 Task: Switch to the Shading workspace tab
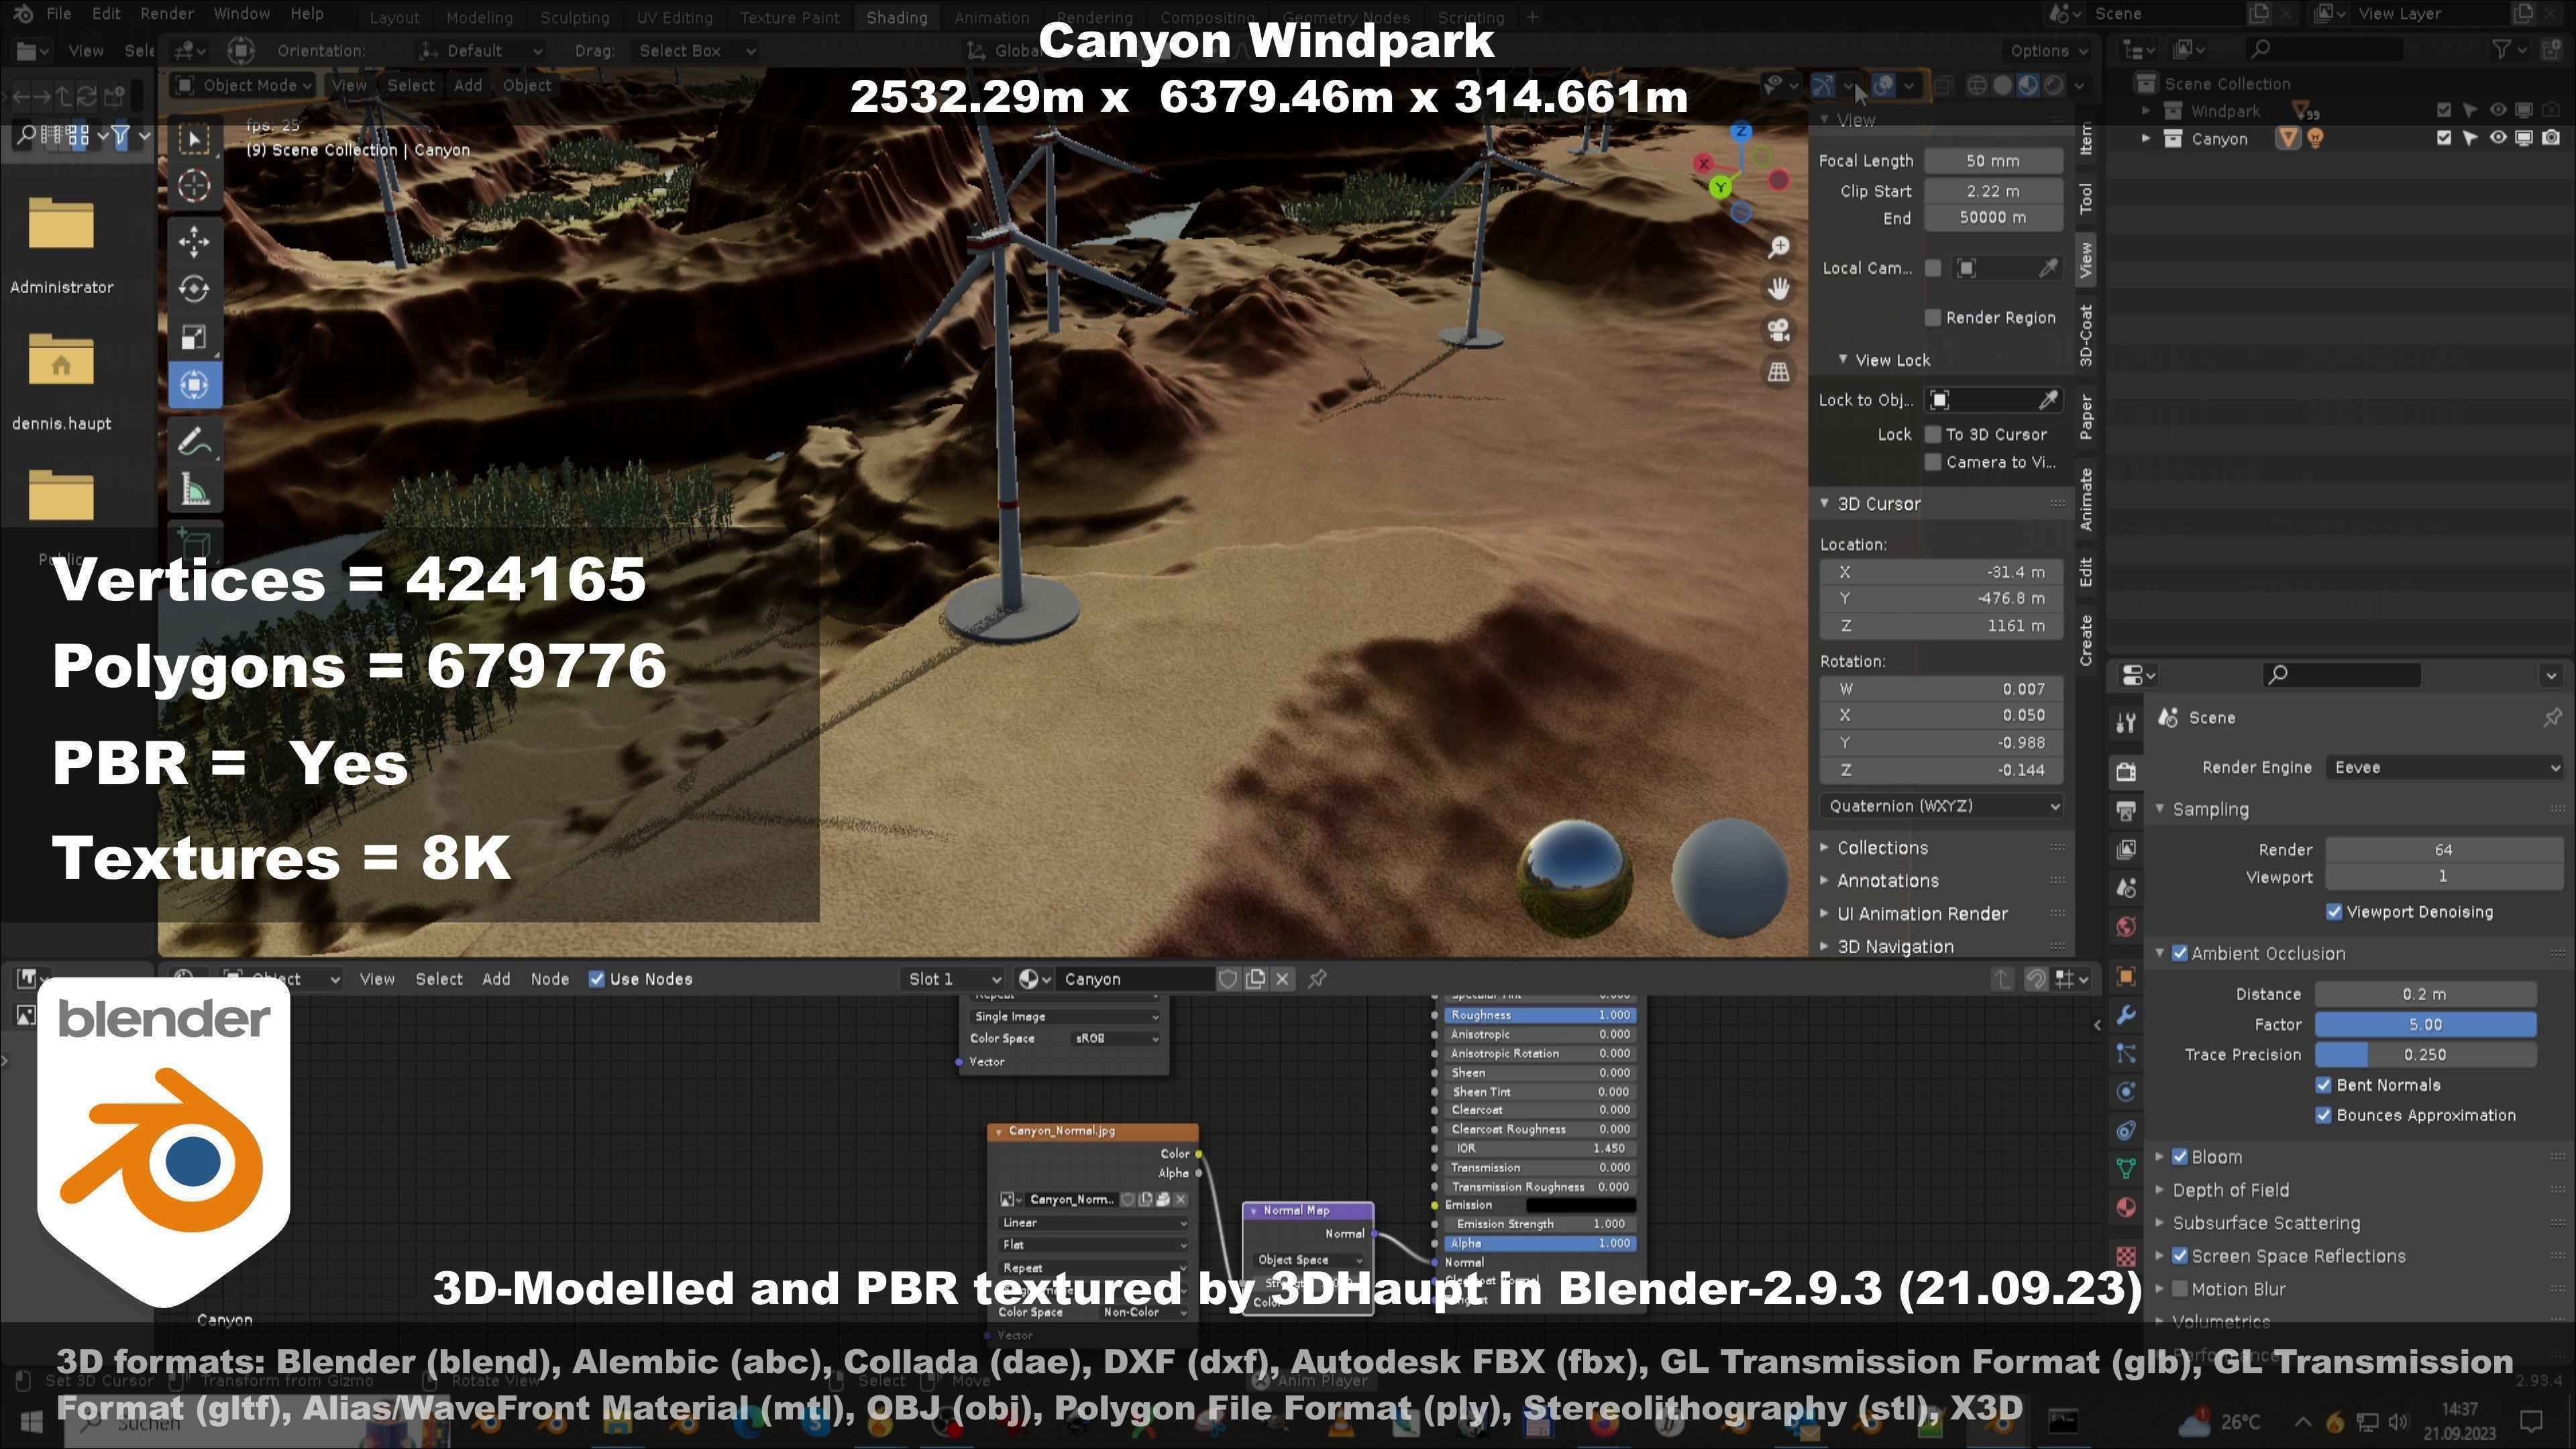pyautogui.click(x=896, y=17)
